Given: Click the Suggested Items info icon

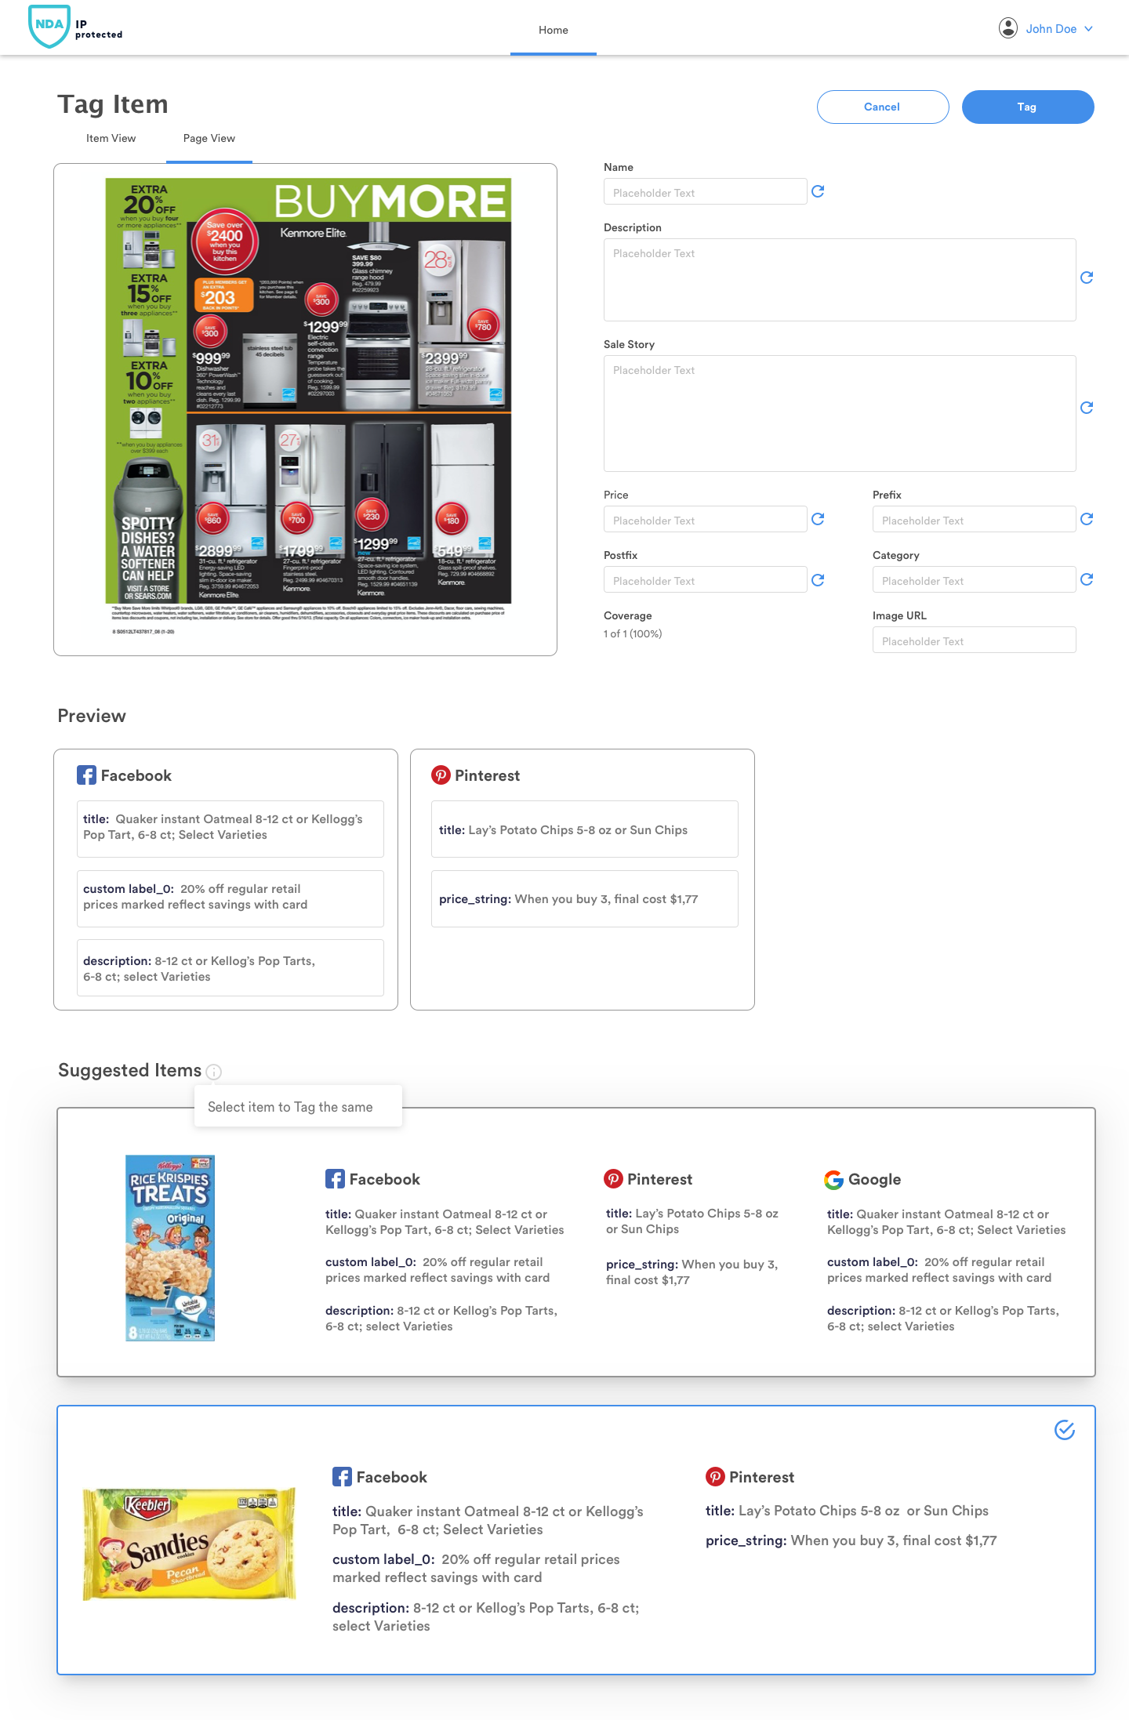Looking at the screenshot, I should click(213, 1072).
